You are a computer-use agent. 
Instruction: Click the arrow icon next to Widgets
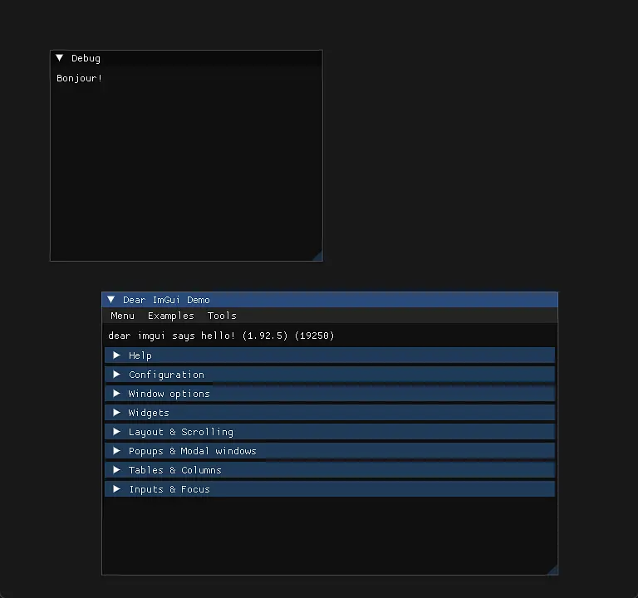point(117,413)
